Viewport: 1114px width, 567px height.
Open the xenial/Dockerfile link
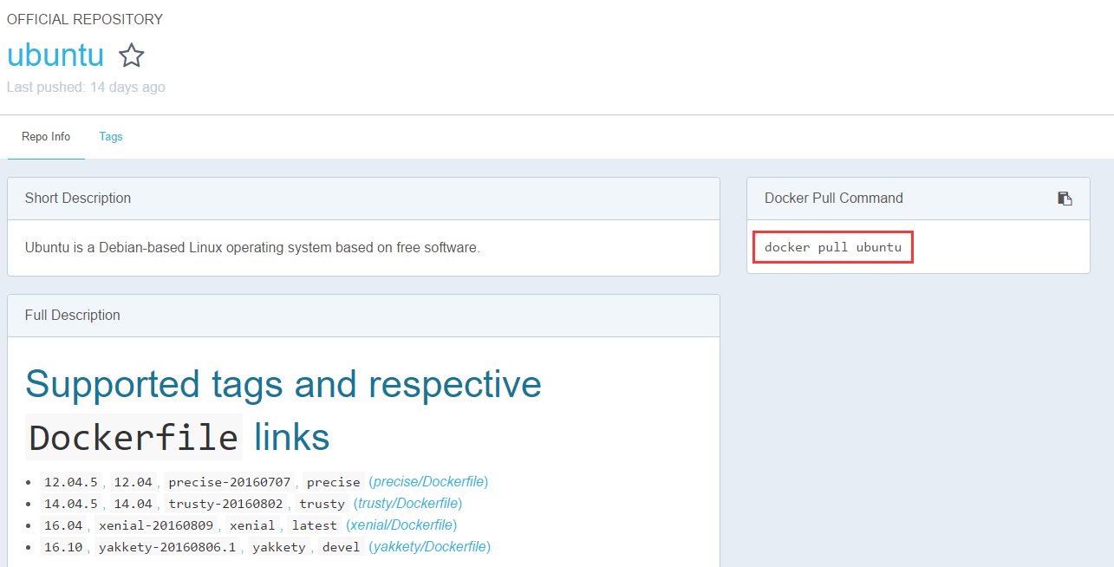click(x=401, y=525)
